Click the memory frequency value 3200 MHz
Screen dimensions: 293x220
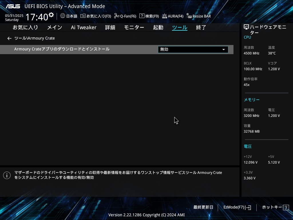tap(251, 116)
